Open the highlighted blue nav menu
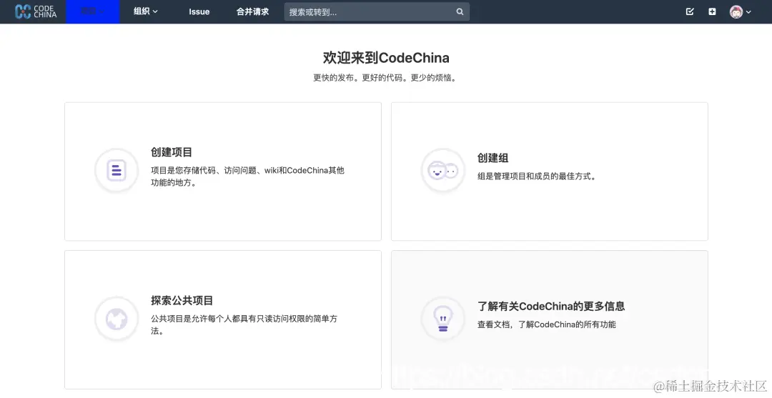Viewport: 772px width, 398px height. point(92,11)
